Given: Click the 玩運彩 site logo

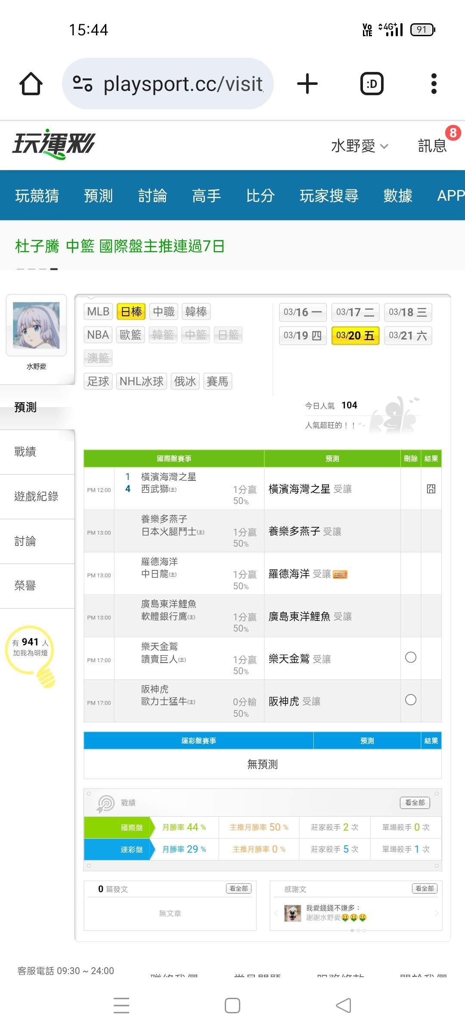Looking at the screenshot, I should point(53,144).
